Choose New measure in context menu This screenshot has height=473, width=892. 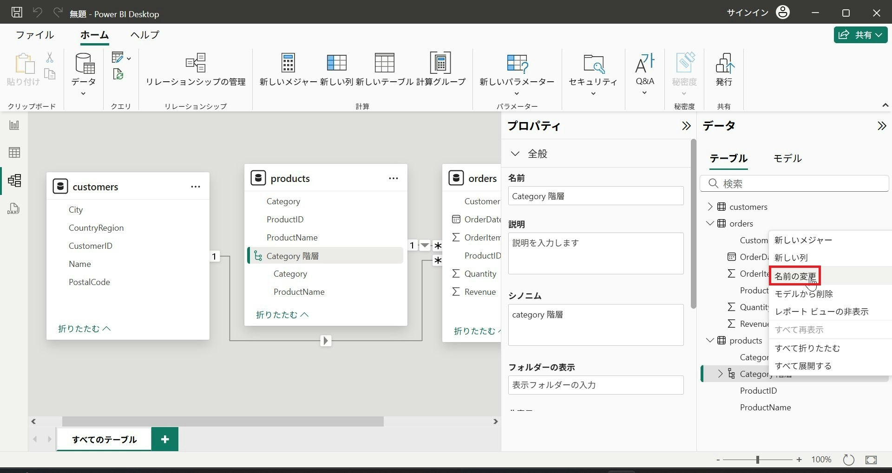(803, 240)
